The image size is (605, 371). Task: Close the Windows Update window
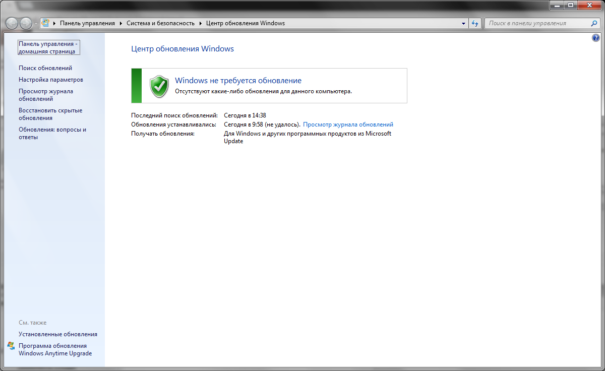click(x=589, y=5)
